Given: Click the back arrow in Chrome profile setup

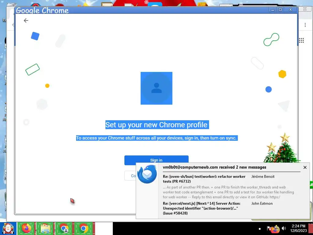Looking at the screenshot, I should pos(26,21).
